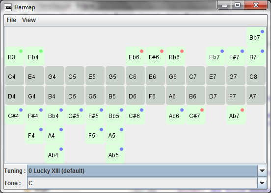Click the G6 blow note button
Viewport: 271px width, 193px height.
click(175, 76)
